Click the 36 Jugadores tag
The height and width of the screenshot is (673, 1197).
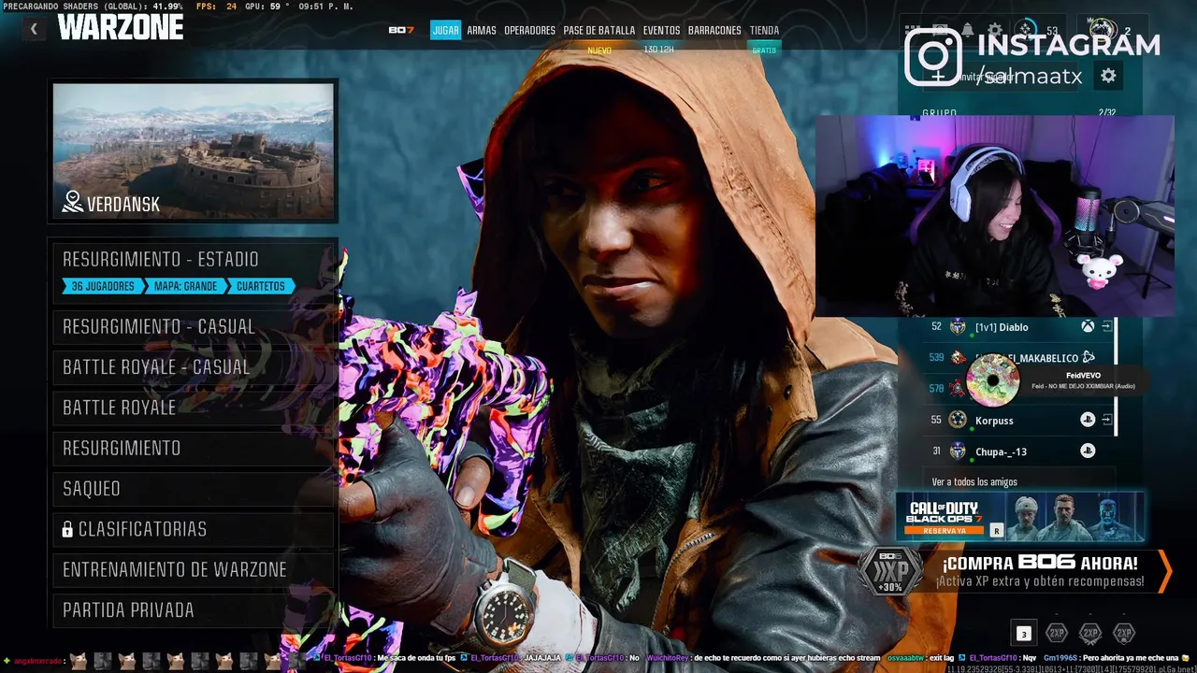coord(103,286)
